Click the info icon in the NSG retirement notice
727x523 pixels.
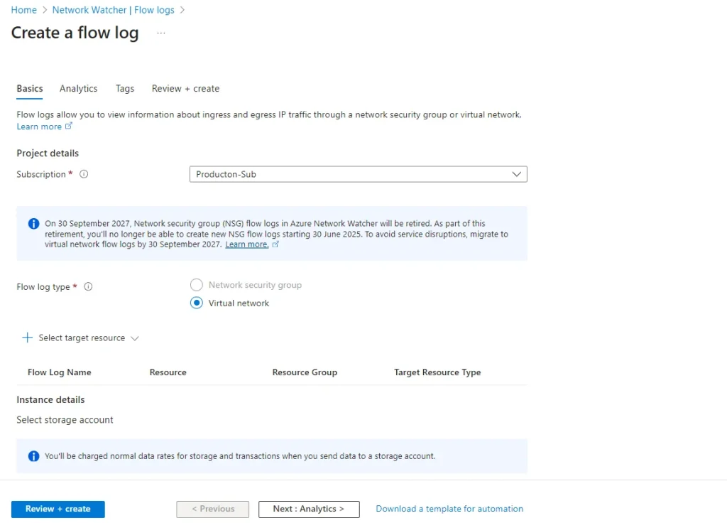(33, 224)
